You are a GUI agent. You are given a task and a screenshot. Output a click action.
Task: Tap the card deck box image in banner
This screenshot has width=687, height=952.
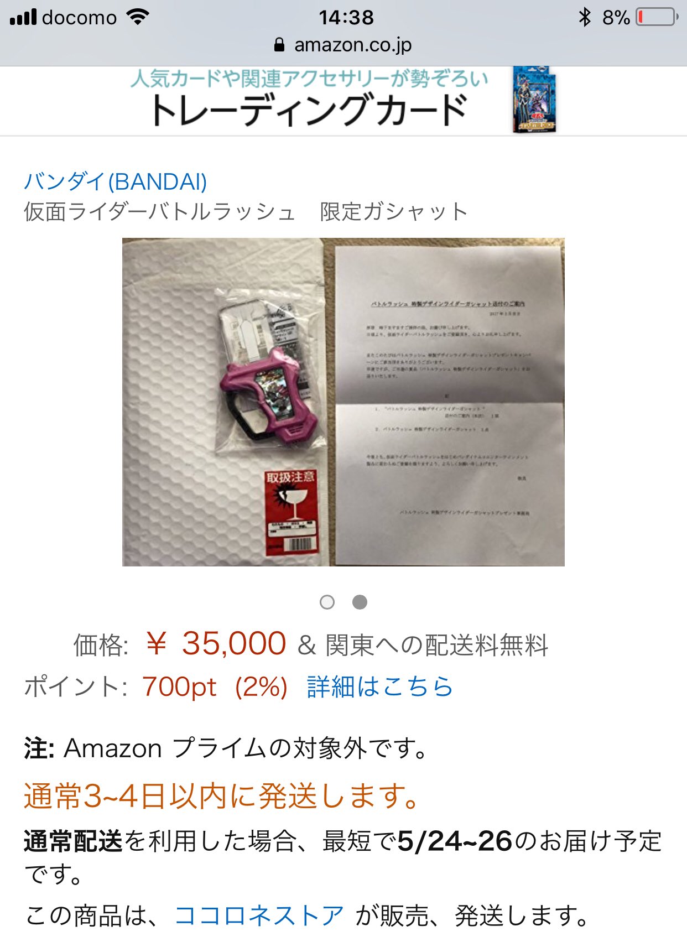534,100
